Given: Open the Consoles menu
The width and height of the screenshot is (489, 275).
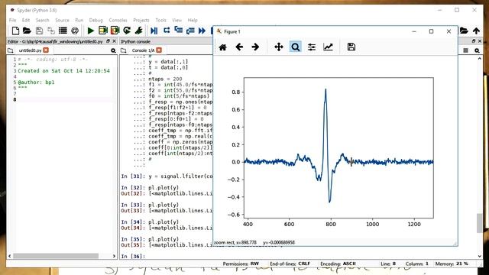Looking at the screenshot, I should 118,20.
